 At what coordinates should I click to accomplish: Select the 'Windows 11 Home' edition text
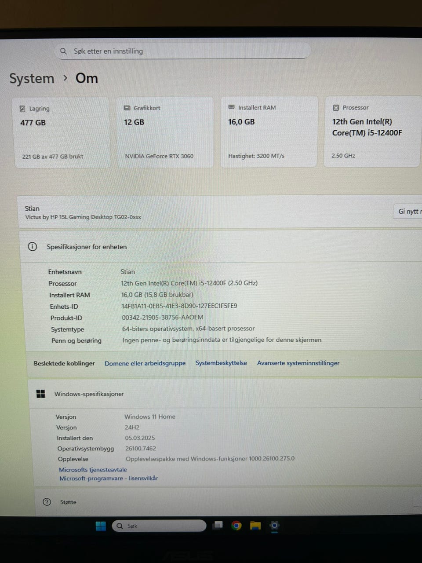pyautogui.click(x=150, y=417)
